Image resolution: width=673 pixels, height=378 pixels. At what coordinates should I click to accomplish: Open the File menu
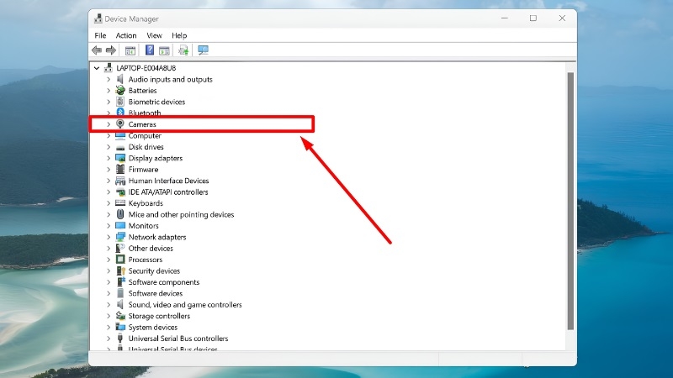[x=100, y=35]
